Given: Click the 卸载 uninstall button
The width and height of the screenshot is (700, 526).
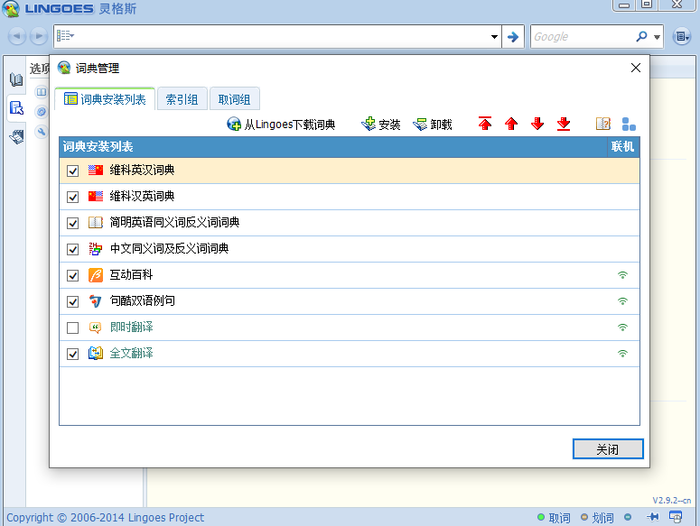Looking at the screenshot, I should click(433, 124).
